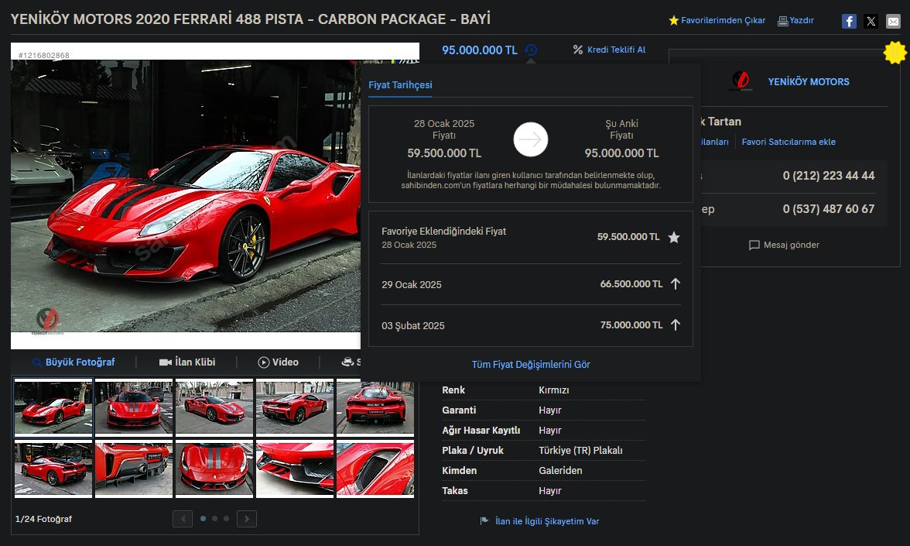This screenshot has width=910, height=546.
Task: Remove listing from favorites via star icon
Action: pos(673,20)
